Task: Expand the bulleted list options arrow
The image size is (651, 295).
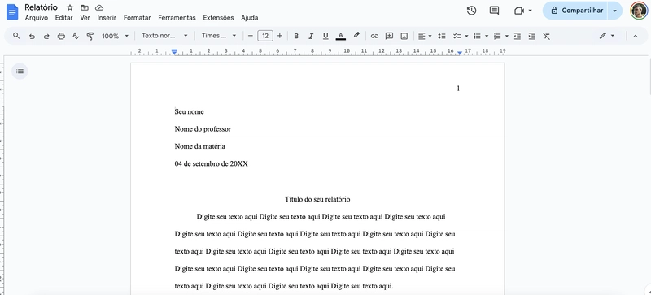Action: pos(487,36)
